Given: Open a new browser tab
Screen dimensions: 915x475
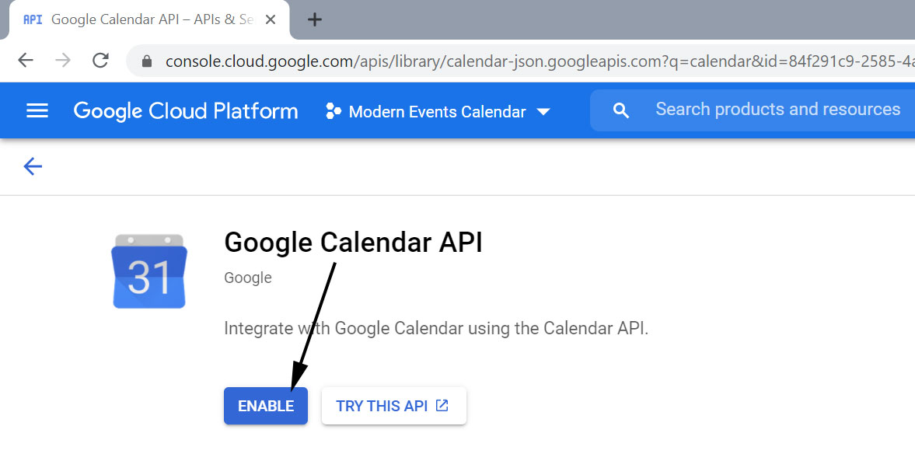Looking at the screenshot, I should point(315,20).
